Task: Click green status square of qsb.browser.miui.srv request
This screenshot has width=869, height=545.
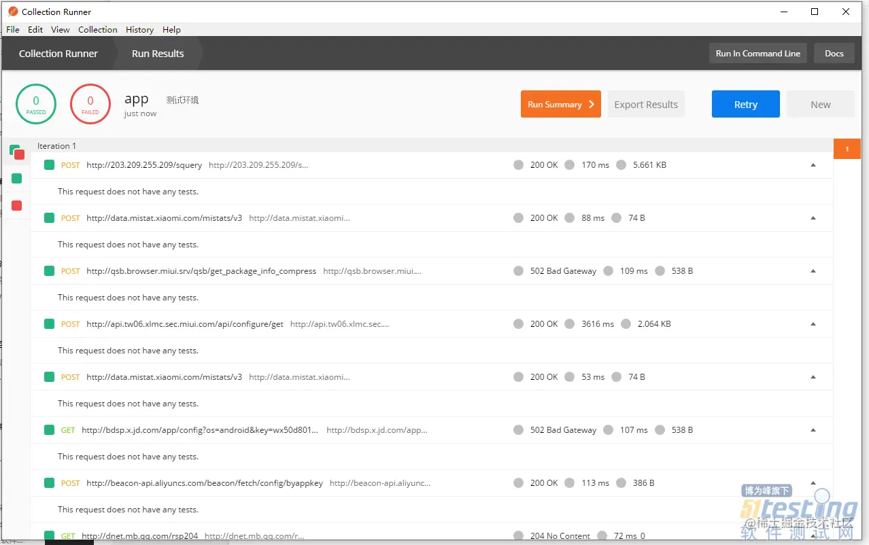Action: pos(49,271)
